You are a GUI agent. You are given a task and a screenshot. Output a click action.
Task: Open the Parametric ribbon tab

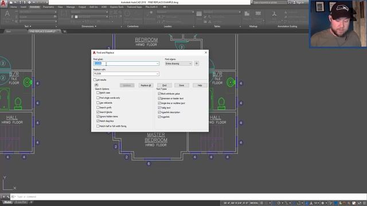click(x=48, y=7)
